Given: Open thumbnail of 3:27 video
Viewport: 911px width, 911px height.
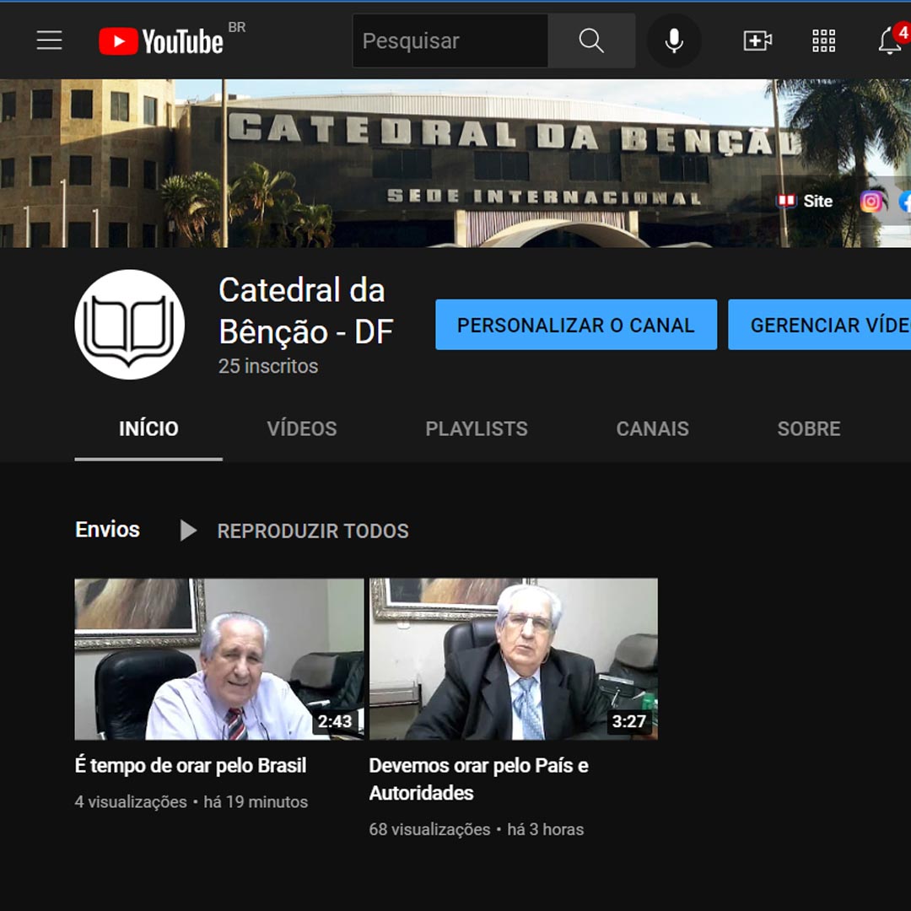Looking at the screenshot, I should pos(514,659).
